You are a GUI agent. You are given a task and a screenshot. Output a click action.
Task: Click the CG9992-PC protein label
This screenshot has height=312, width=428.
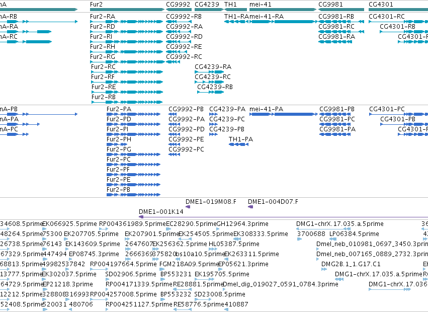coord(186,149)
